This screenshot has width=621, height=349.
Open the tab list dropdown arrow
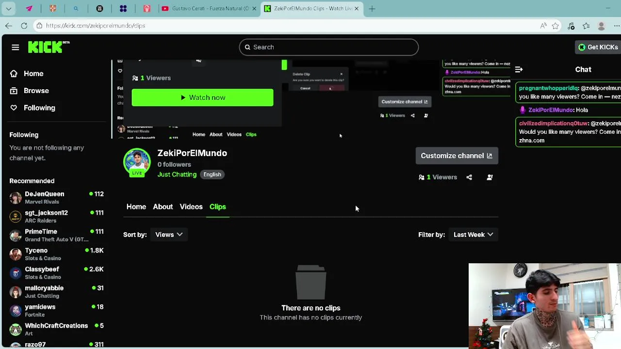(x=8, y=9)
